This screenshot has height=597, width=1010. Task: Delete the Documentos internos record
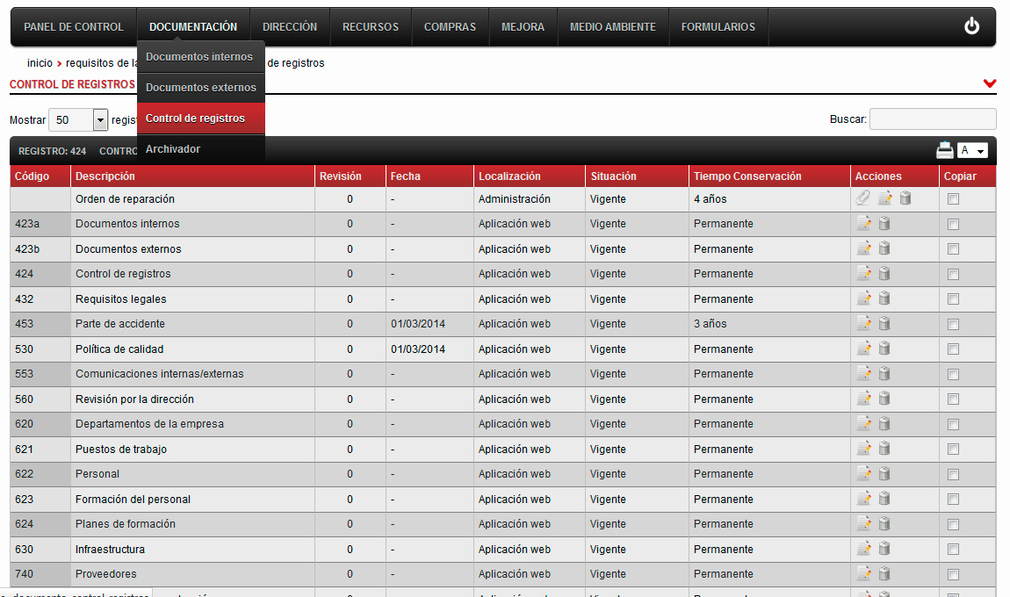pos(884,224)
